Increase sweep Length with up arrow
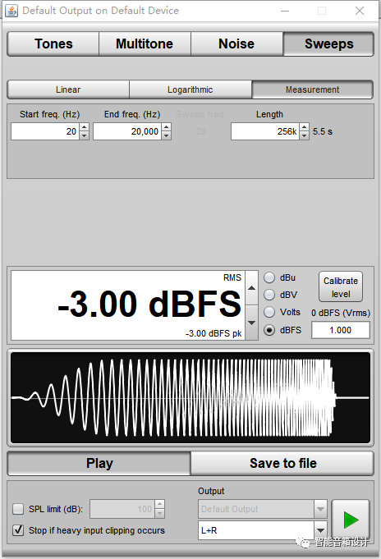The height and width of the screenshot is (559, 381). pos(304,127)
